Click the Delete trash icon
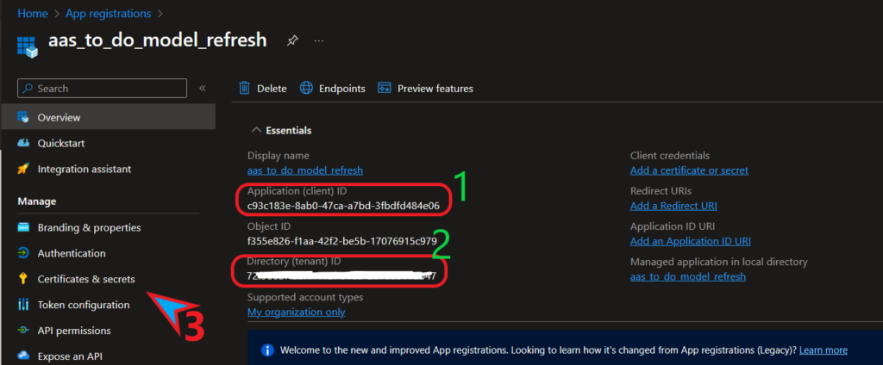Screen dimensions: 883x365 point(244,89)
